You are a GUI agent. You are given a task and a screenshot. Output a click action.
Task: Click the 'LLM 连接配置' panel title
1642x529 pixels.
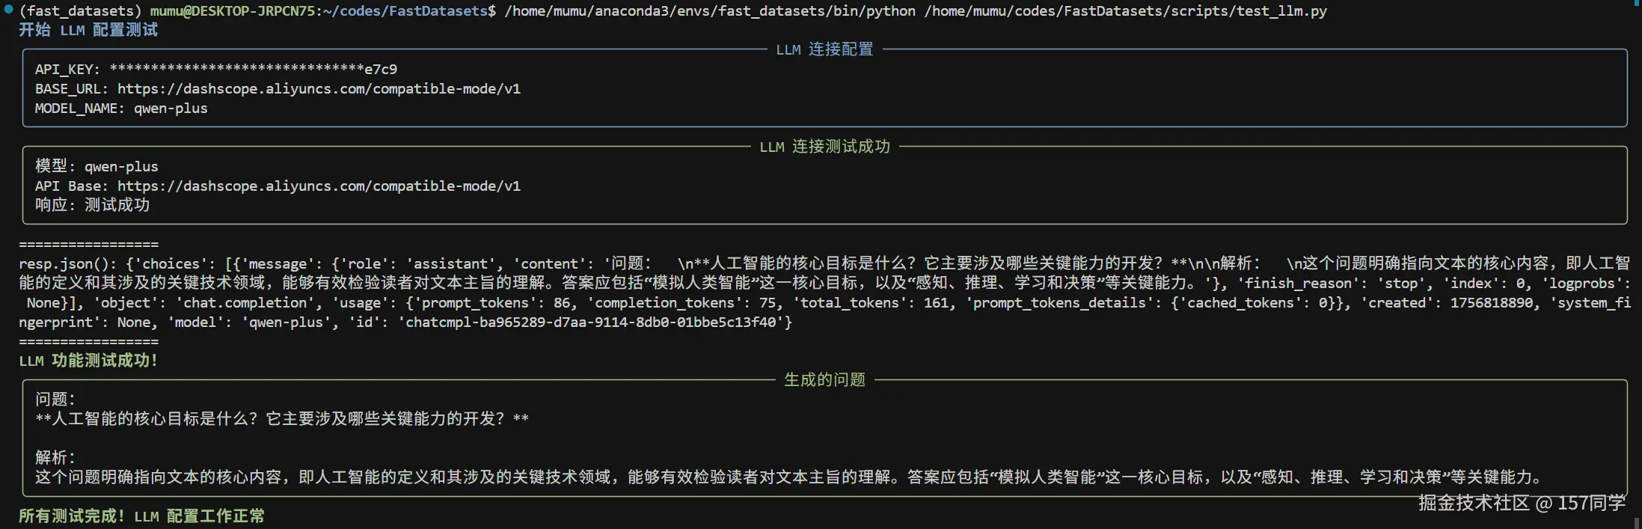tap(824, 49)
